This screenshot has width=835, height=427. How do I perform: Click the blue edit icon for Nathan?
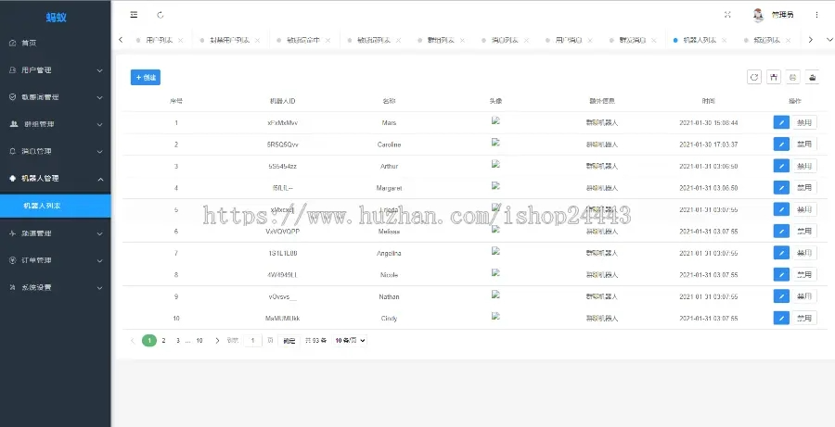tap(781, 296)
